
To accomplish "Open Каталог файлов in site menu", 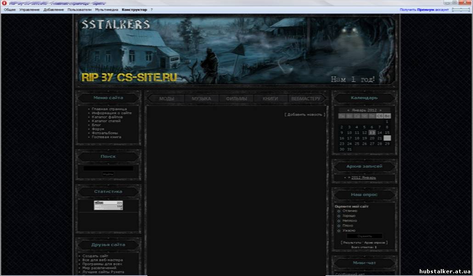I will click(107, 117).
